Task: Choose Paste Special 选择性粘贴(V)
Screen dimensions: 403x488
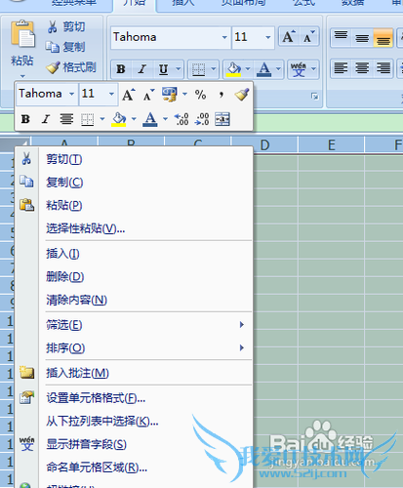Action: (x=134, y=228)
